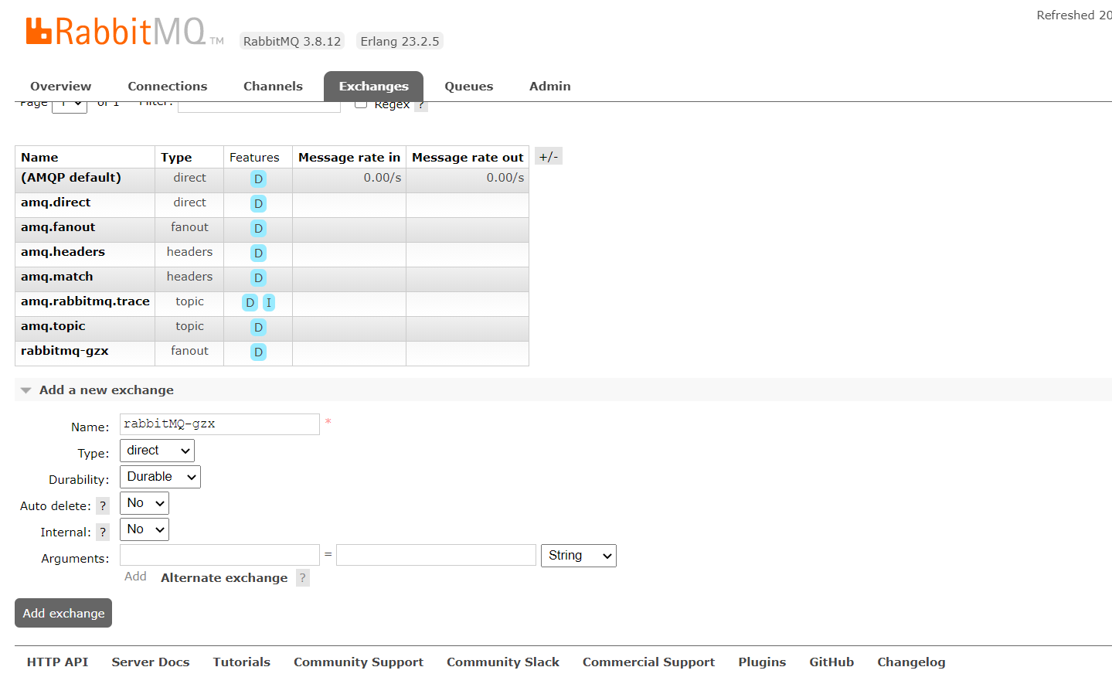This screenshot has height=684, width=1112.
Task: Click the Arguments key input field
Action: tap(219, 555)
